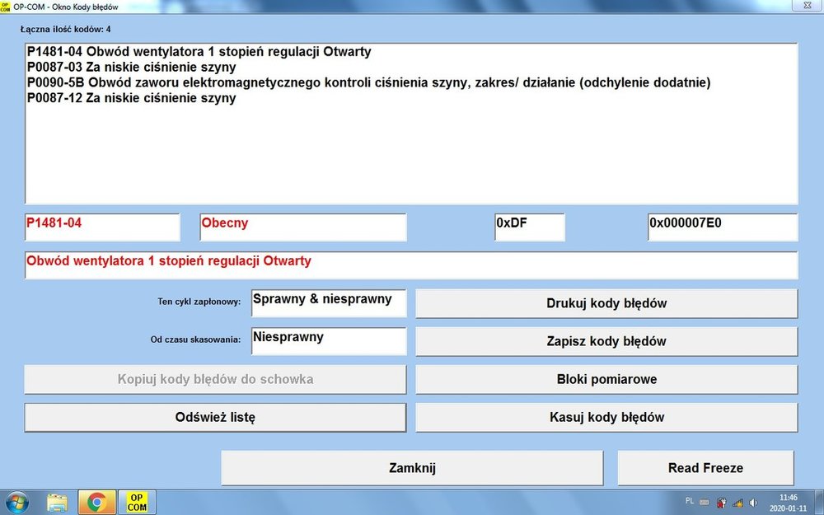Open Windows Explorer from the taskbar
The image size is (824, 515).
(57, 502)
